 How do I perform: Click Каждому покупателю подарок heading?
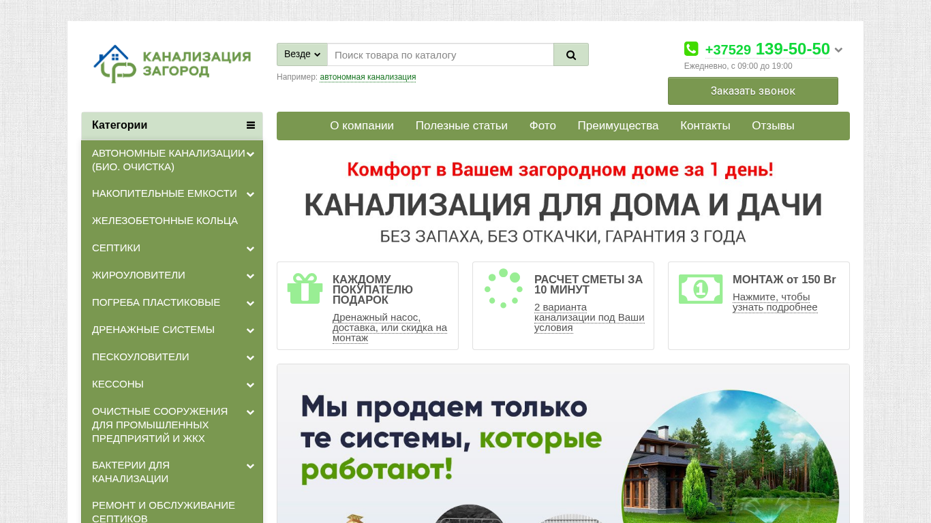373,289
